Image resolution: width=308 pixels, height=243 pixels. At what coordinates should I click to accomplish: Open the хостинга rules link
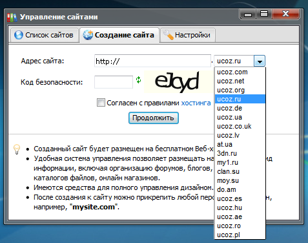click(196, 103)
